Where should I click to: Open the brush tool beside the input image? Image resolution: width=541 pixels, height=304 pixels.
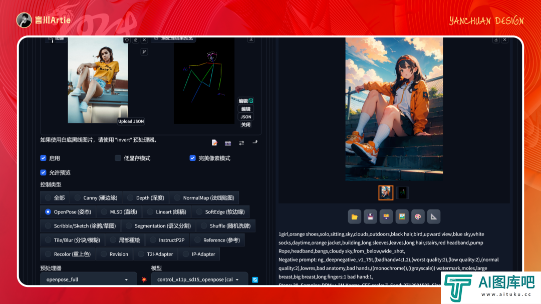144,51
